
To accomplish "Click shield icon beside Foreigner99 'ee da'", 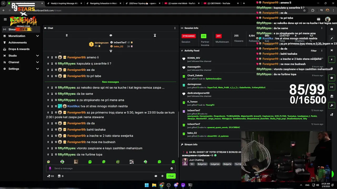I will pos(56,70).
